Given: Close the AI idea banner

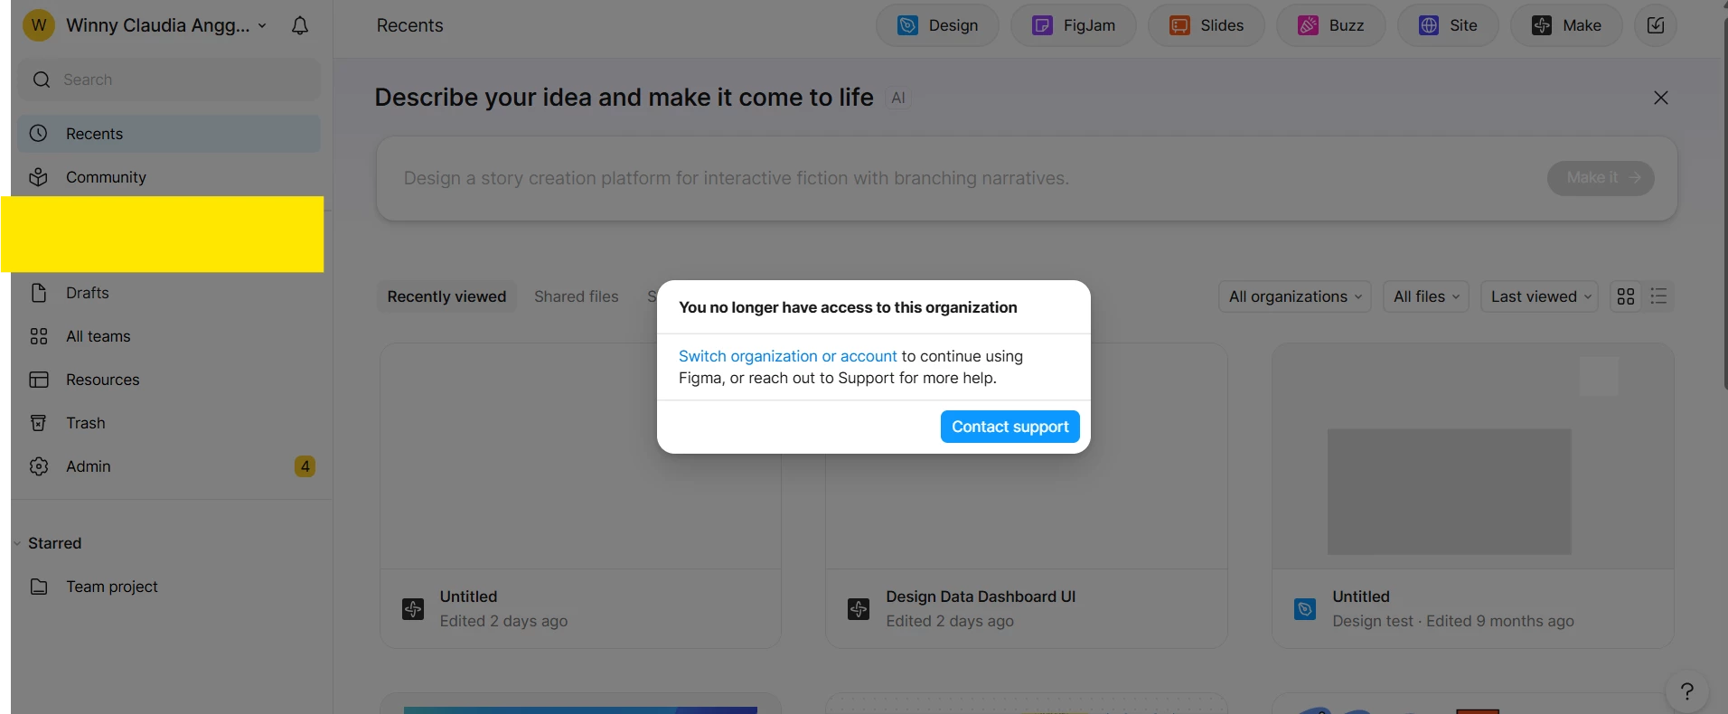Looking at the screenshot, I should 1661,98.
